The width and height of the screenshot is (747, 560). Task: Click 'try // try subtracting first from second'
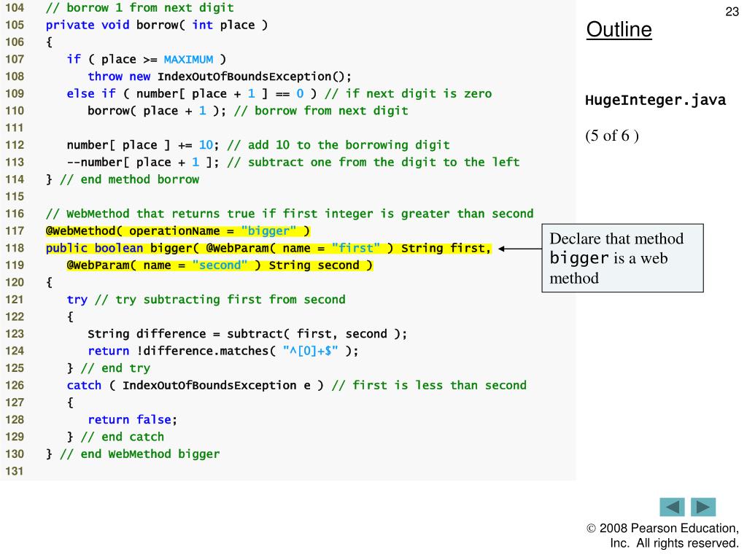[x=206, y=300]
